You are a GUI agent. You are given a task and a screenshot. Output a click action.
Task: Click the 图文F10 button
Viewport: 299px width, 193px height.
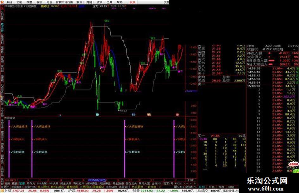[179, 187]
